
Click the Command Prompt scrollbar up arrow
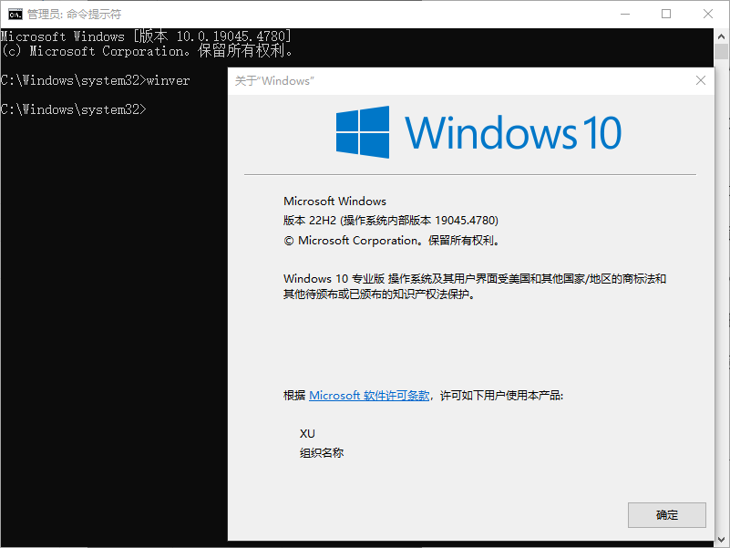point(722,36)
